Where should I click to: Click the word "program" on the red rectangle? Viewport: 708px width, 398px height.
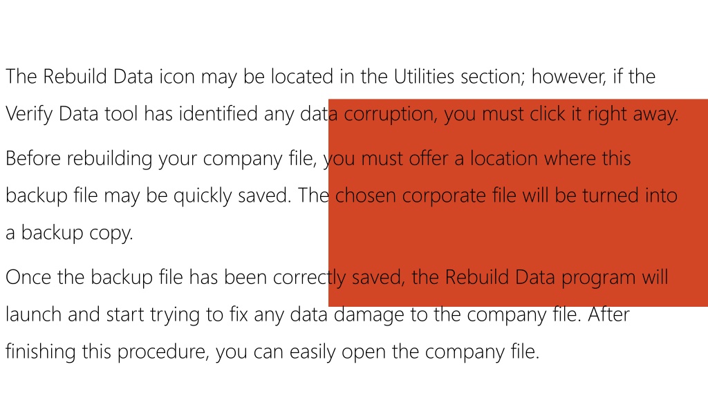598,278
